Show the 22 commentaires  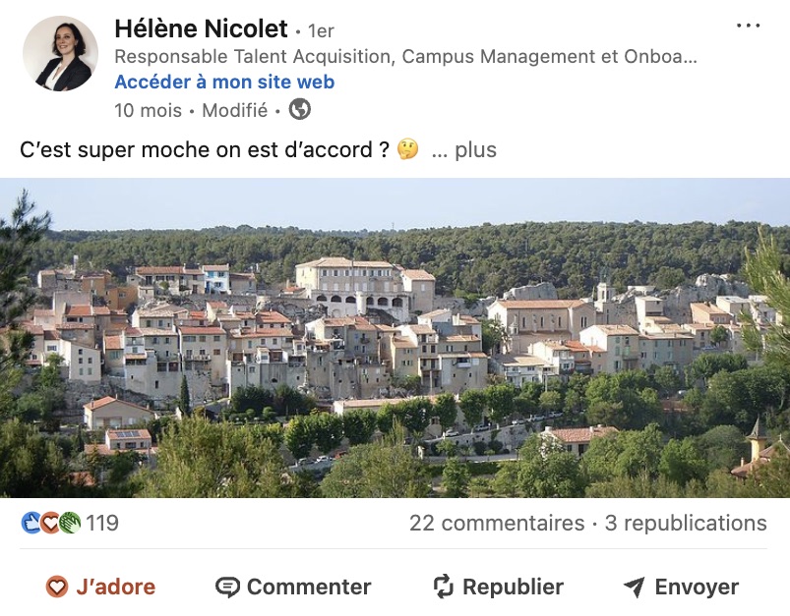click(x=497, y=524)
